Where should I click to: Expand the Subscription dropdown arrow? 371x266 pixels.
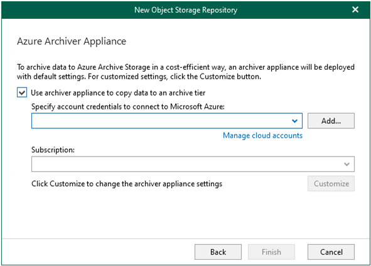(x=347, y=164)
